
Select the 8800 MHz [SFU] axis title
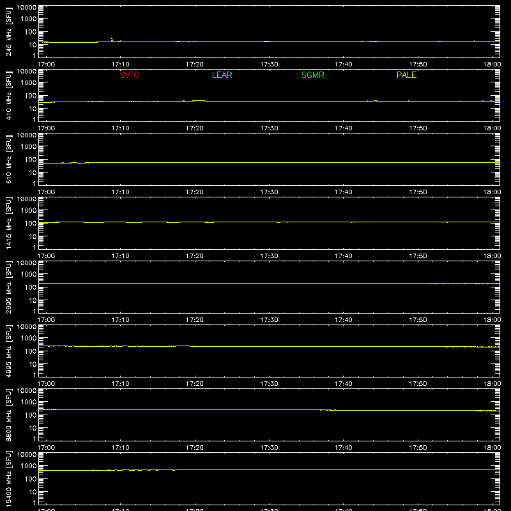[x=9, y=415]
